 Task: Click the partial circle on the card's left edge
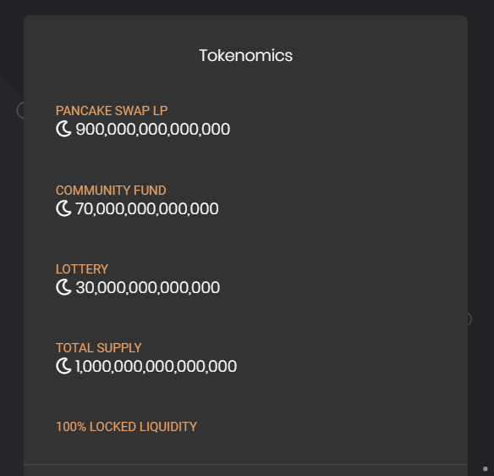20,110
